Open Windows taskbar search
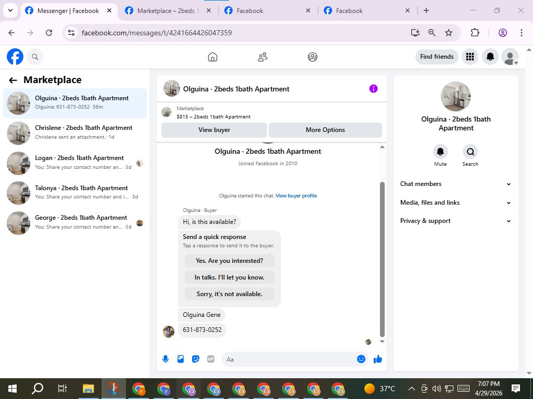Viewport: 533px width, 399px height. 37,389
